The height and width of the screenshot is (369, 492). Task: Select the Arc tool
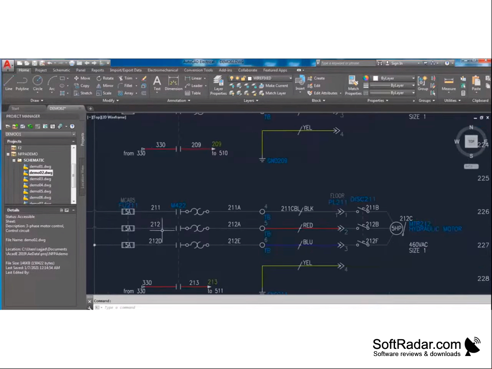(52, 83)
